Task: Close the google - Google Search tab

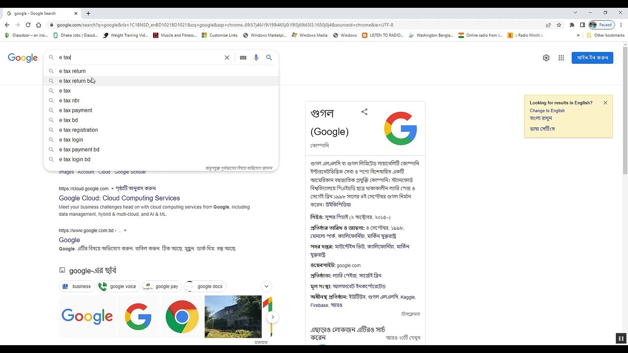Action: pos(75,13)
